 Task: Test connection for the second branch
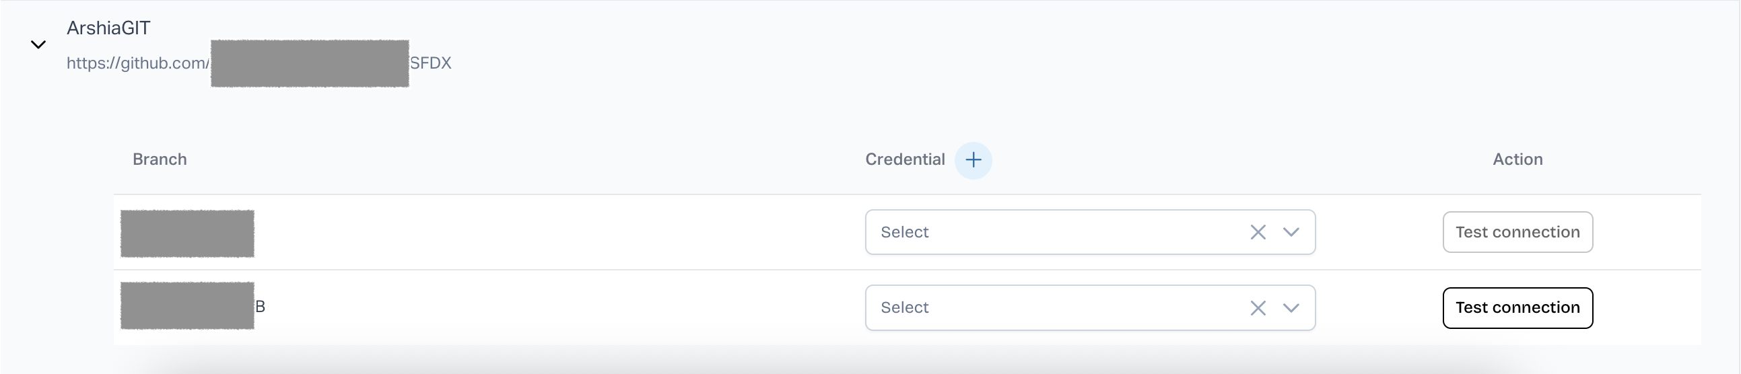1517,308
